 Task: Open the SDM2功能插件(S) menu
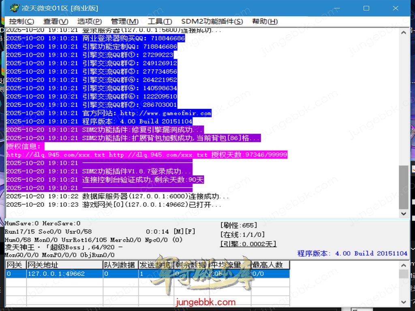pos(212,21)
